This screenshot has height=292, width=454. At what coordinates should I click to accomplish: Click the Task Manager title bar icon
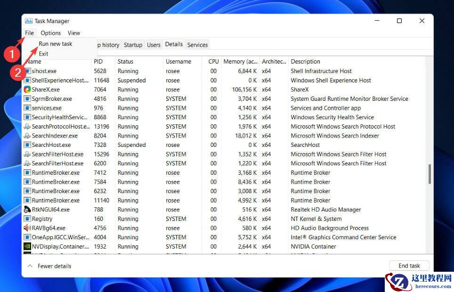tap(28, 21)
